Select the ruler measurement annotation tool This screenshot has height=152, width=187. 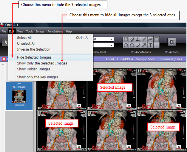pos(132,39)
